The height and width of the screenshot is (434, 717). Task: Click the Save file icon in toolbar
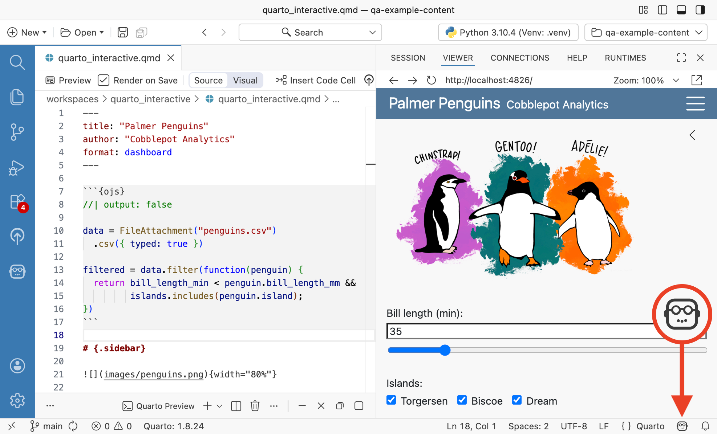point(123,32)
